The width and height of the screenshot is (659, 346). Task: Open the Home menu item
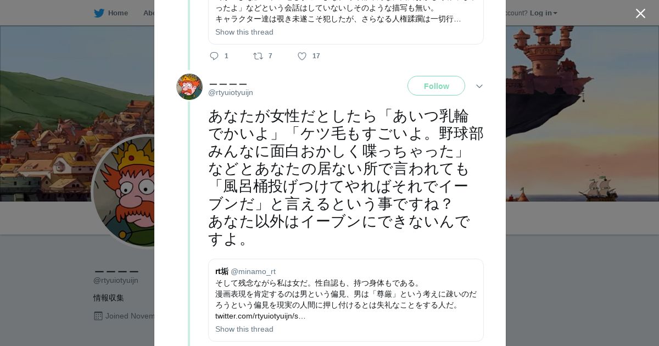[118, 13]
